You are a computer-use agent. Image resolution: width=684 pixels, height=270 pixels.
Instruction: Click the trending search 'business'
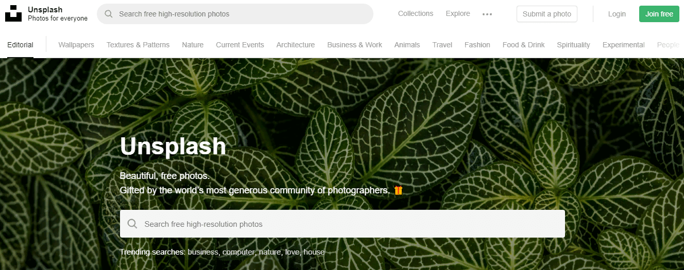204,252
